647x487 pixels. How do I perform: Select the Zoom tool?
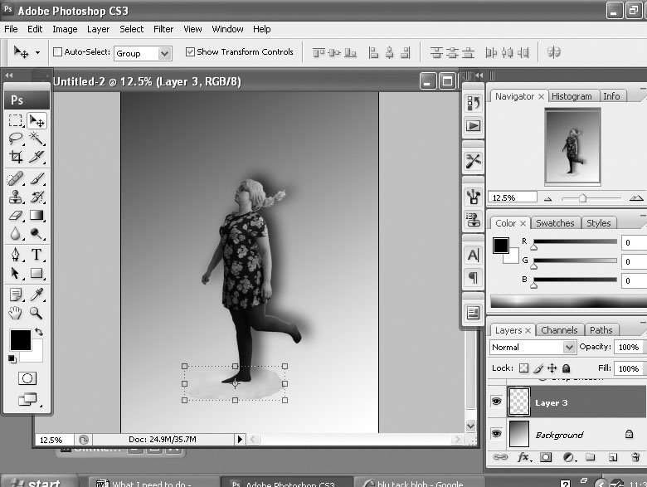(36, 313)
